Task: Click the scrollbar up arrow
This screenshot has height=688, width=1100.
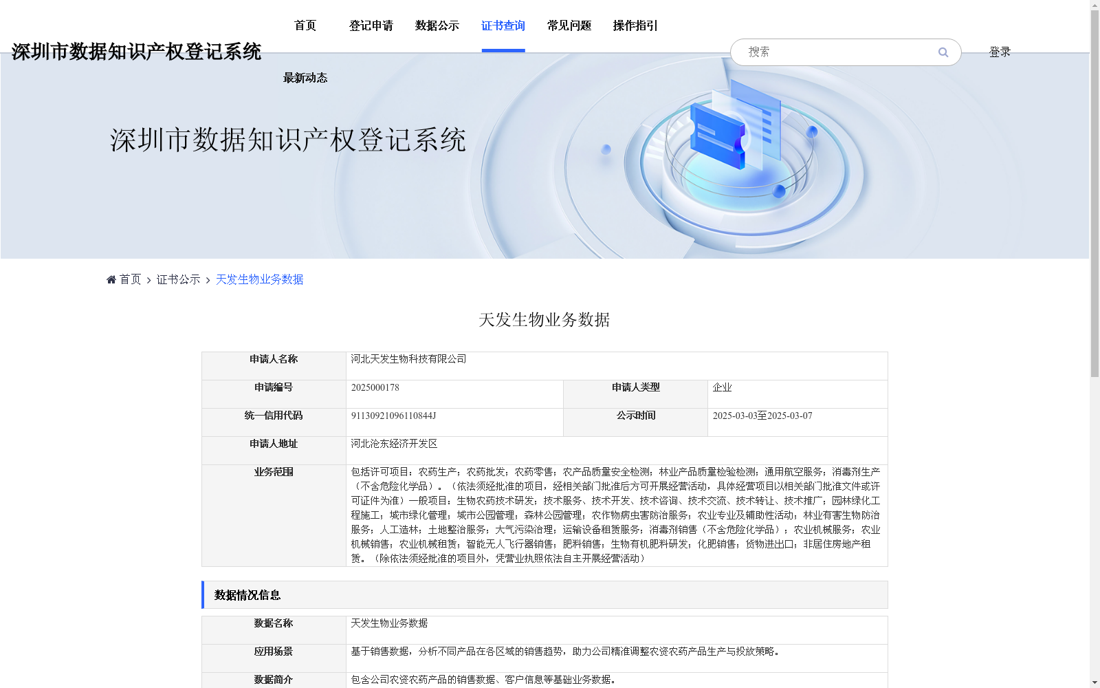Action: (x=1094, y=5)
